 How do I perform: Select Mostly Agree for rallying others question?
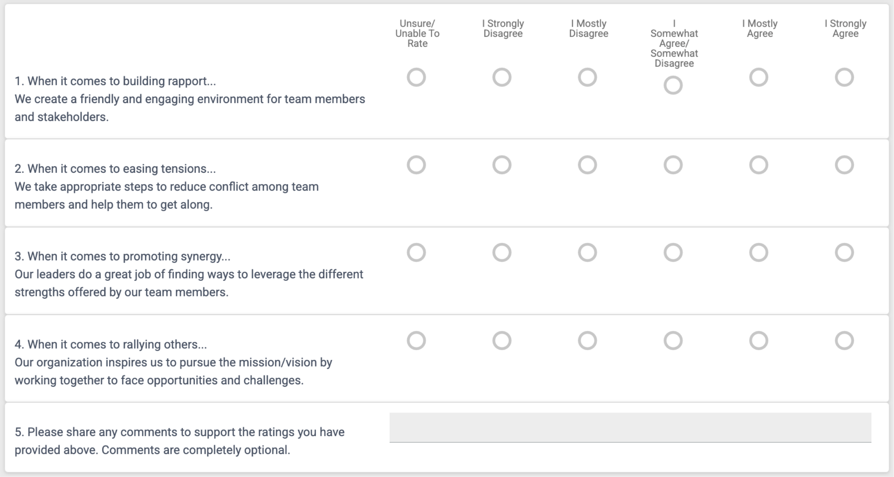pyautogui.click(x=758, y=341)
